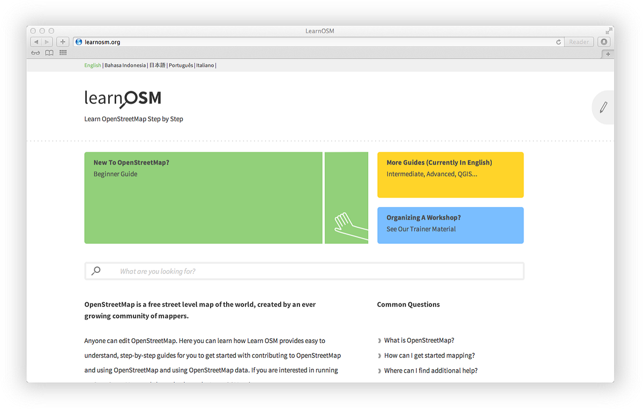Select the Reading List glasses icon

(35, 53)
